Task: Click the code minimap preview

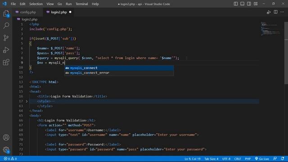Action: [x=271, y=29]
